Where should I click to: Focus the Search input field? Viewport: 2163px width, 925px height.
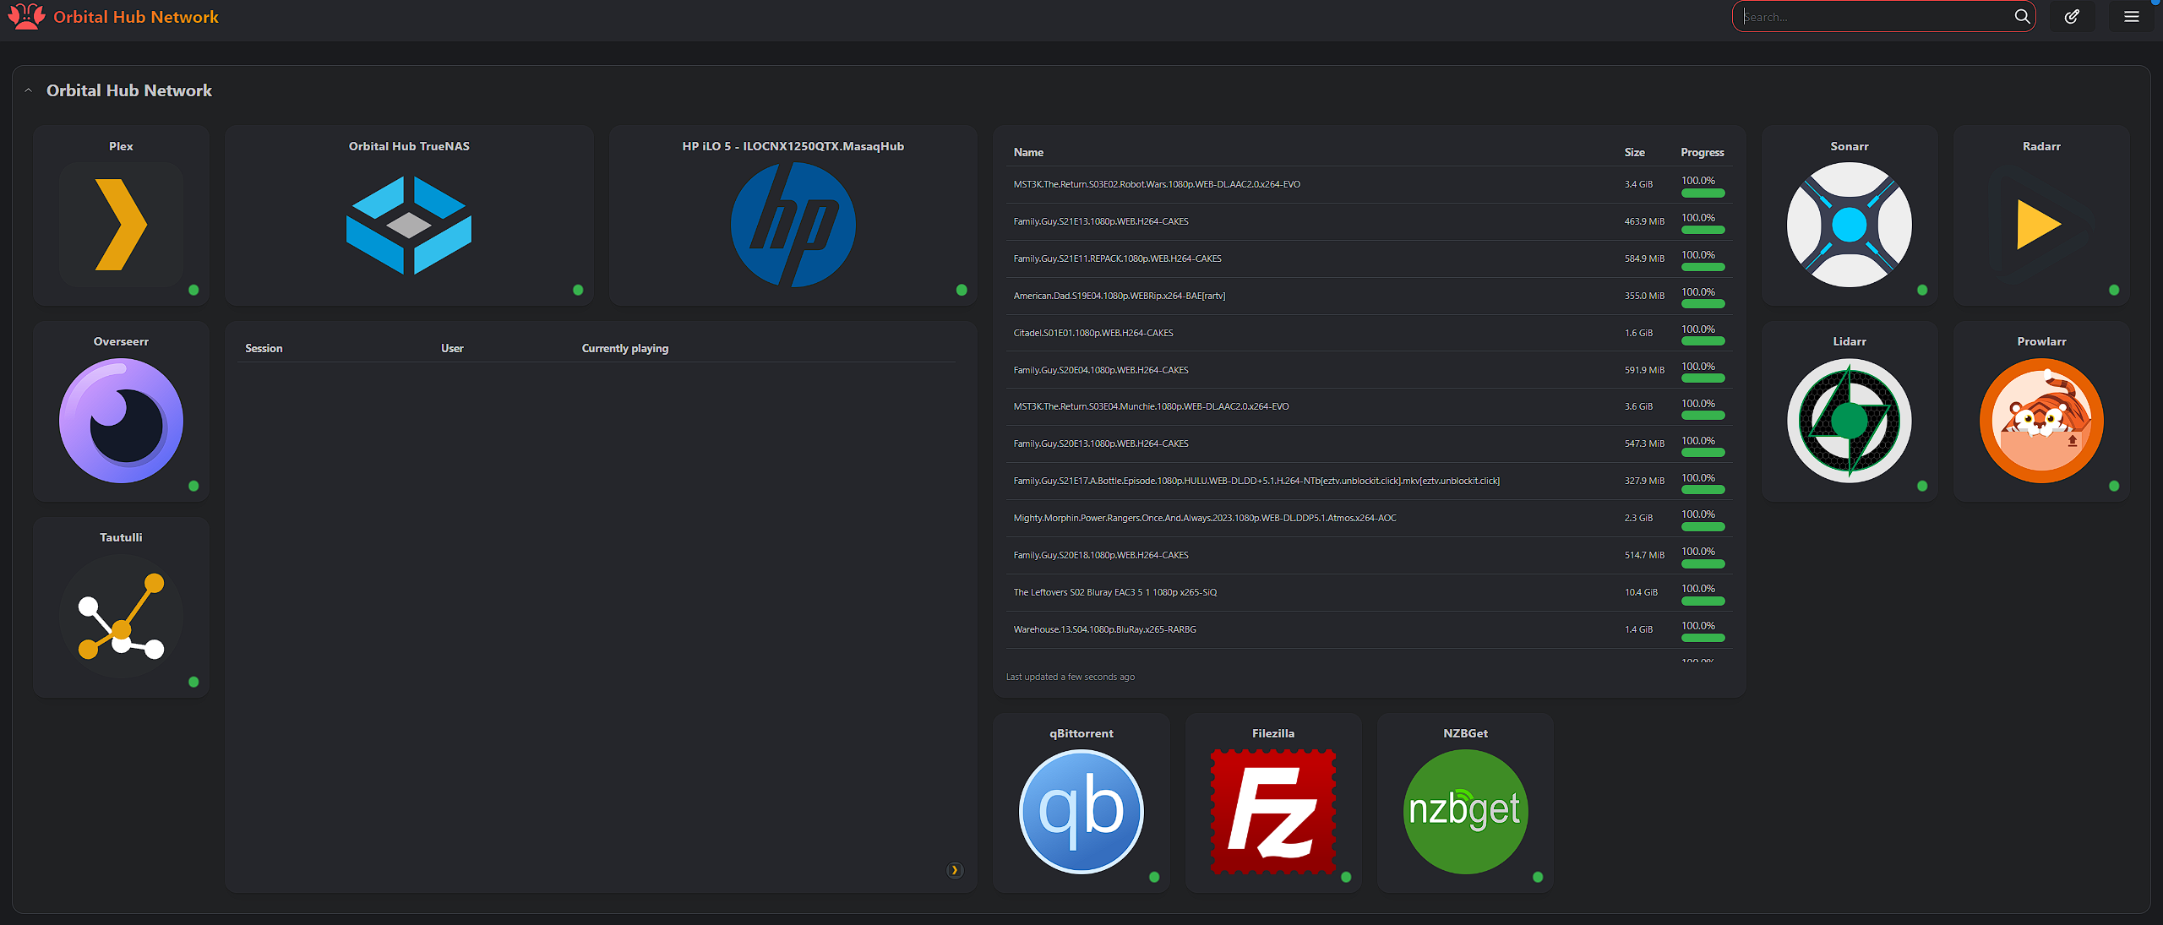click(x=1876, y=17)
